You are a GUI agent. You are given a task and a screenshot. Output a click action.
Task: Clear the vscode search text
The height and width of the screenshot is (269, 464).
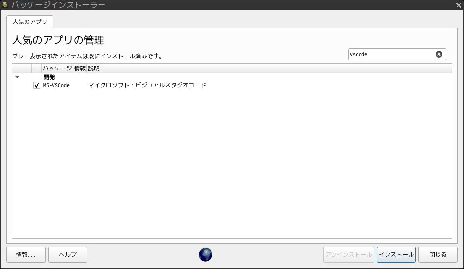tap(439, 54)
